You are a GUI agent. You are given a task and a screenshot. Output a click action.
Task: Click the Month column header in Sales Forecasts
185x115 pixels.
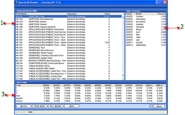pyautogui.click(x=142, y=14)
